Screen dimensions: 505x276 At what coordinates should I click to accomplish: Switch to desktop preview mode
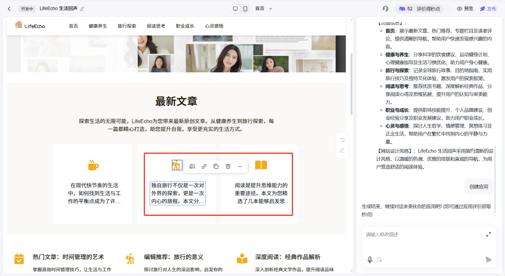235,8
